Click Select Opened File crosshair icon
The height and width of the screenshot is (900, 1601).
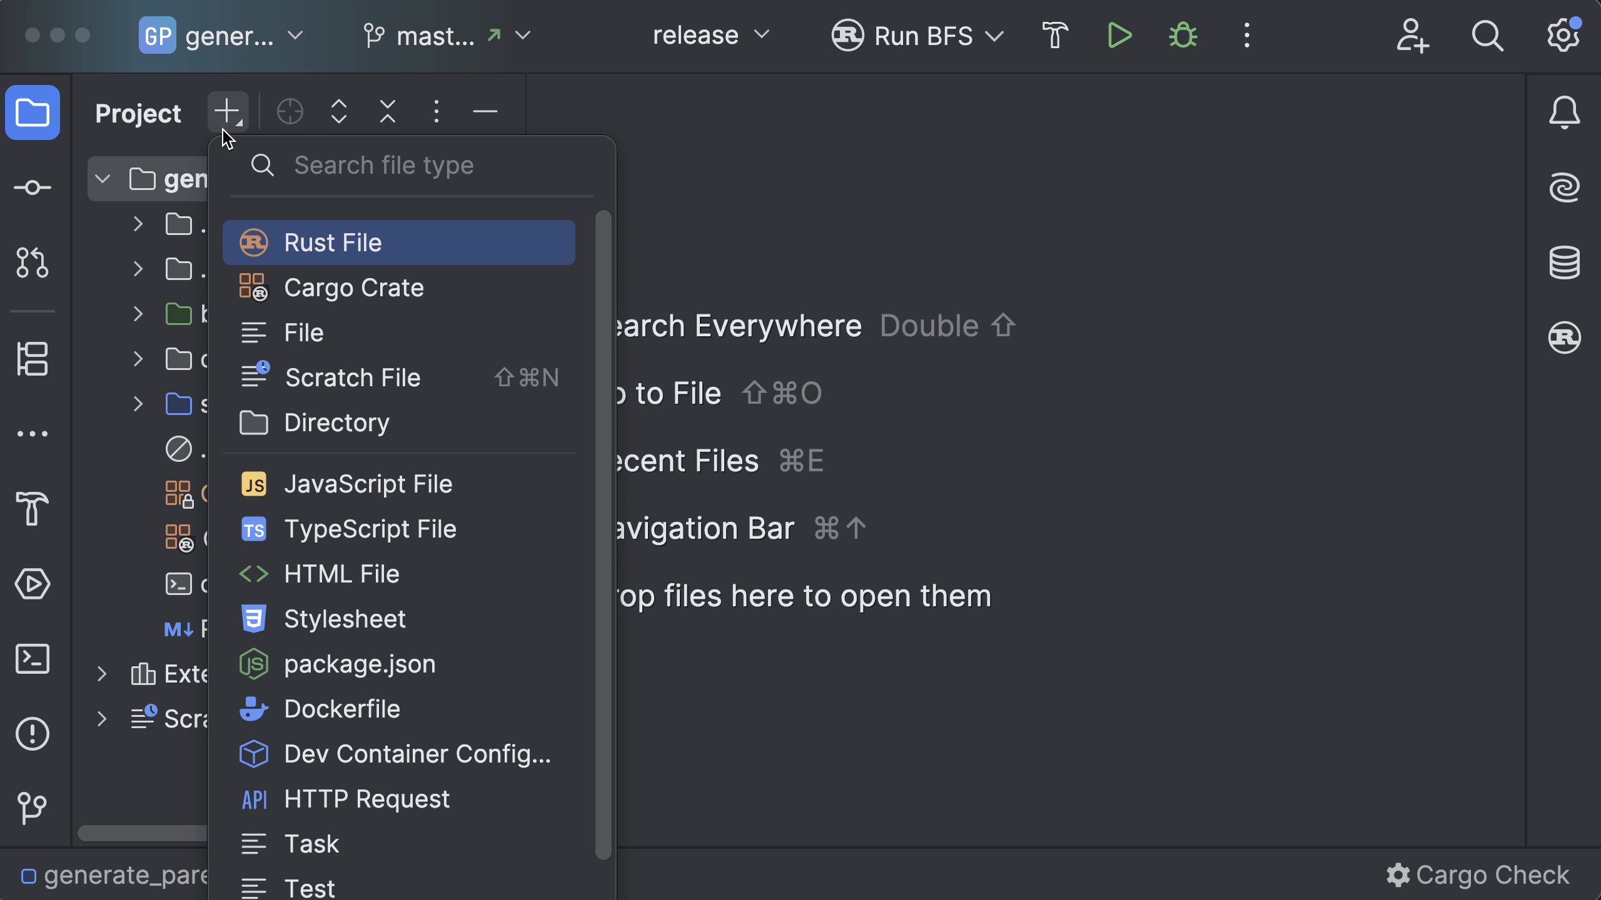coord(290,112)
